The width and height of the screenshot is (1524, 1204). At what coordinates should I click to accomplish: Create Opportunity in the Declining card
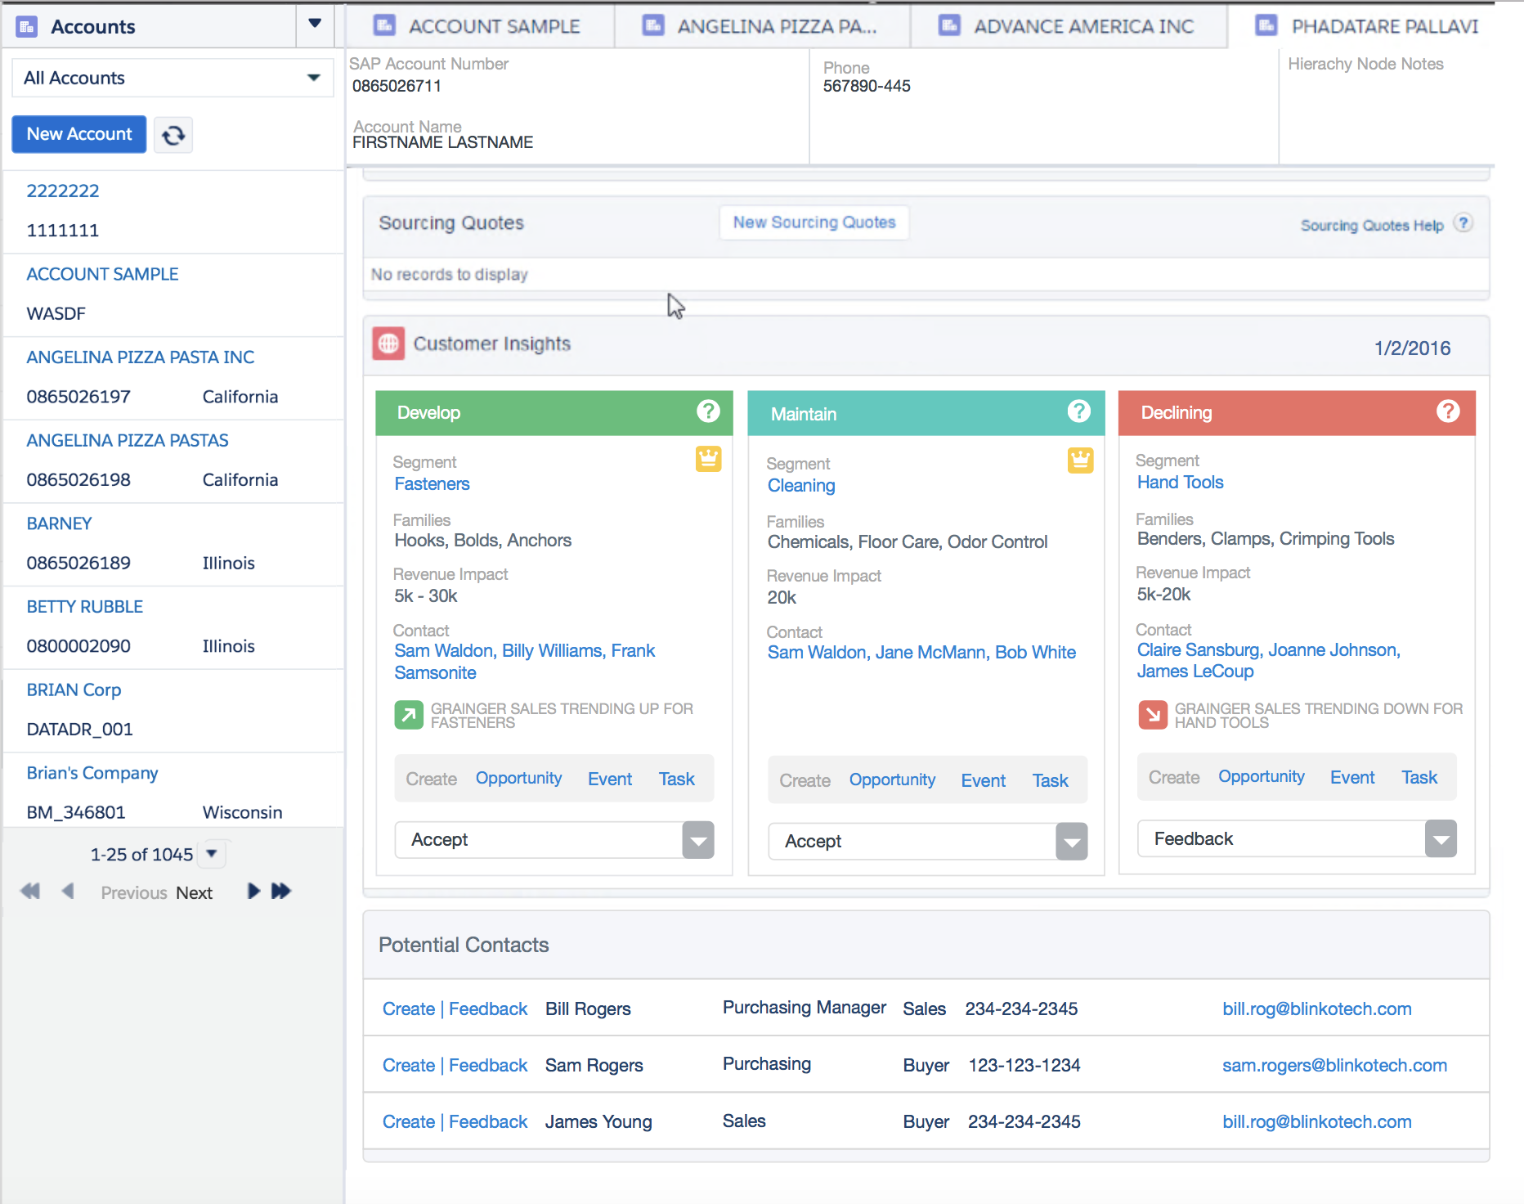(x=1262, y=776)
